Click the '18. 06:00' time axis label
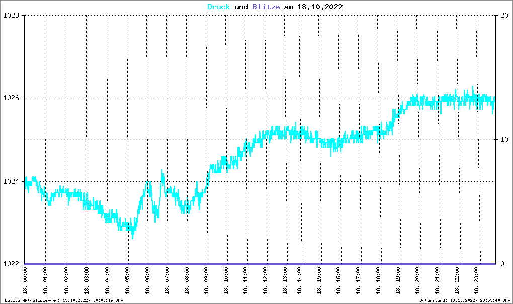 pos(147,280)
